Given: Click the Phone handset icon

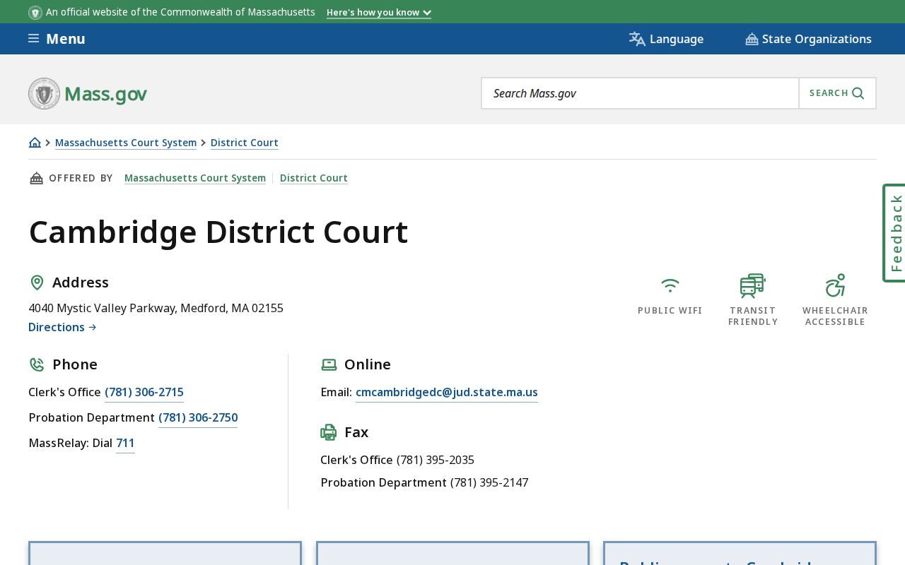Looking at the screenshot, I should click(37, 364).
